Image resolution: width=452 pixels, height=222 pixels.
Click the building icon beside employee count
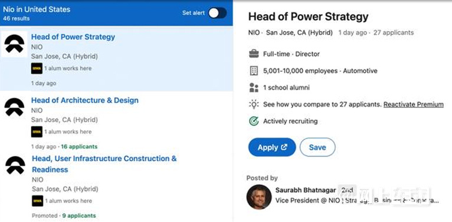(254, 71)
